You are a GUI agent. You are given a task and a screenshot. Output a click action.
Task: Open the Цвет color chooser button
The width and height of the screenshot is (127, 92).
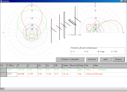tap(106, 59)
